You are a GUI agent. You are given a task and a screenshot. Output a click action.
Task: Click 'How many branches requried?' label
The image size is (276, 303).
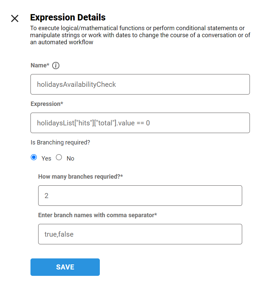pyautogui.click(x=80, y=177)
